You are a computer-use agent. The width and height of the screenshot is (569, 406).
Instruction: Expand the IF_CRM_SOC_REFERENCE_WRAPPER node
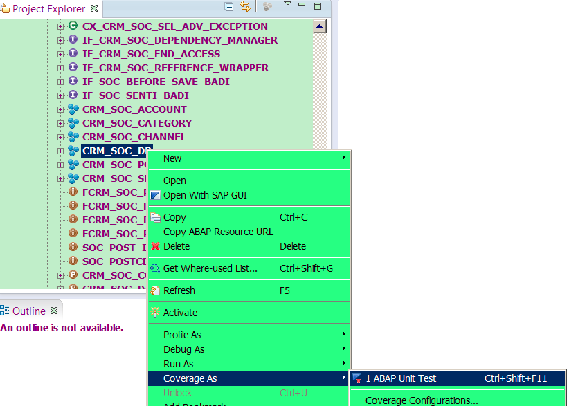(x=60, y=68)
